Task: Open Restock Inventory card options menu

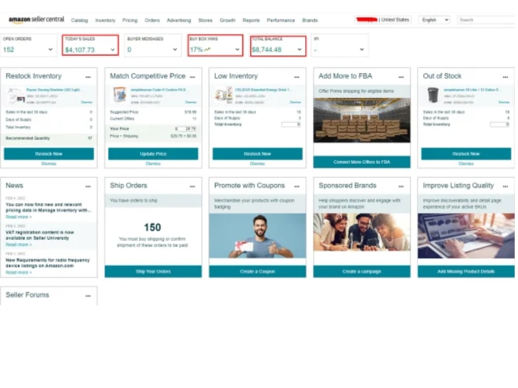Action: coord(88,77)
